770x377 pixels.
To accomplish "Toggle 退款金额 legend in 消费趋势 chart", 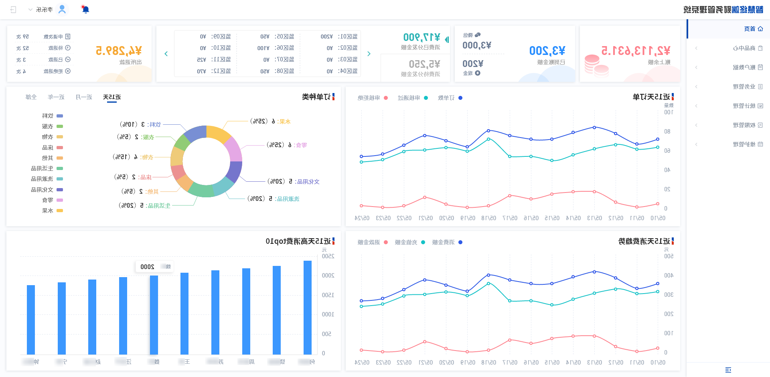I will [x=373, y=242].
